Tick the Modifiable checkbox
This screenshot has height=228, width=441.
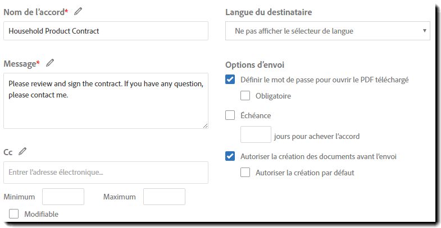14,213
